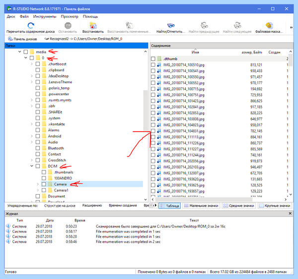Viewport: 298px width, 279px height.
Task: Open the Файловая маска tool
Action: point(269,25)
